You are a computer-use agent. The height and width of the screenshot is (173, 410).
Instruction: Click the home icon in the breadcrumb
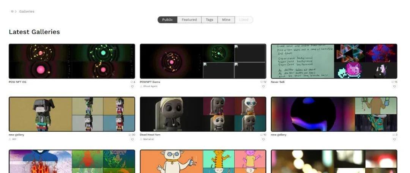[12, 11]
